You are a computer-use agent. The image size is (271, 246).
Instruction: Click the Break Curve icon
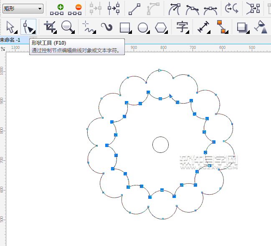114,8
